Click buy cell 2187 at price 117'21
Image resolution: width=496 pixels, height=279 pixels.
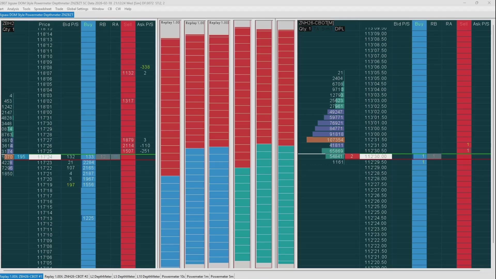click(x=88, y=174)
